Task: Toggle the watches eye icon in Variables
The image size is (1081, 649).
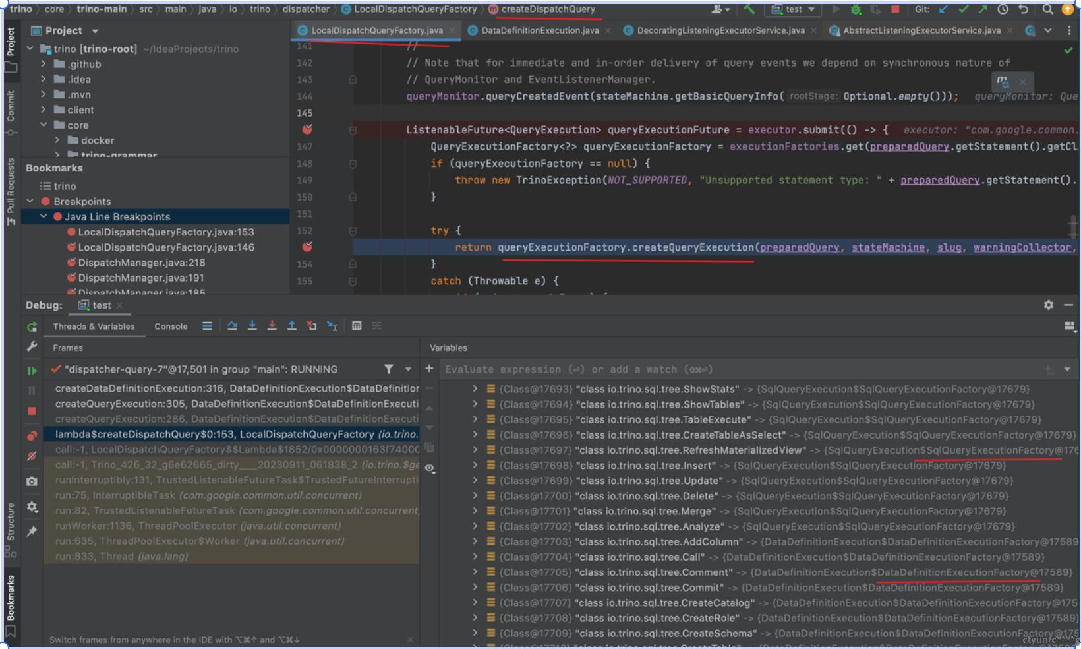Action: pos(429,468)
